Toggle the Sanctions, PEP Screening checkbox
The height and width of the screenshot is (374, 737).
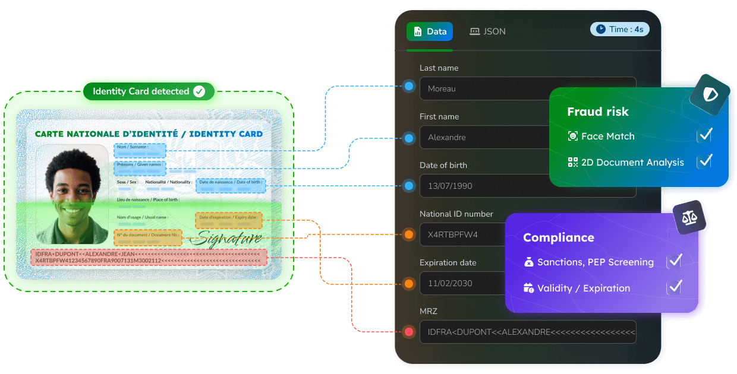pyautogui.click(x=674, y=261)
